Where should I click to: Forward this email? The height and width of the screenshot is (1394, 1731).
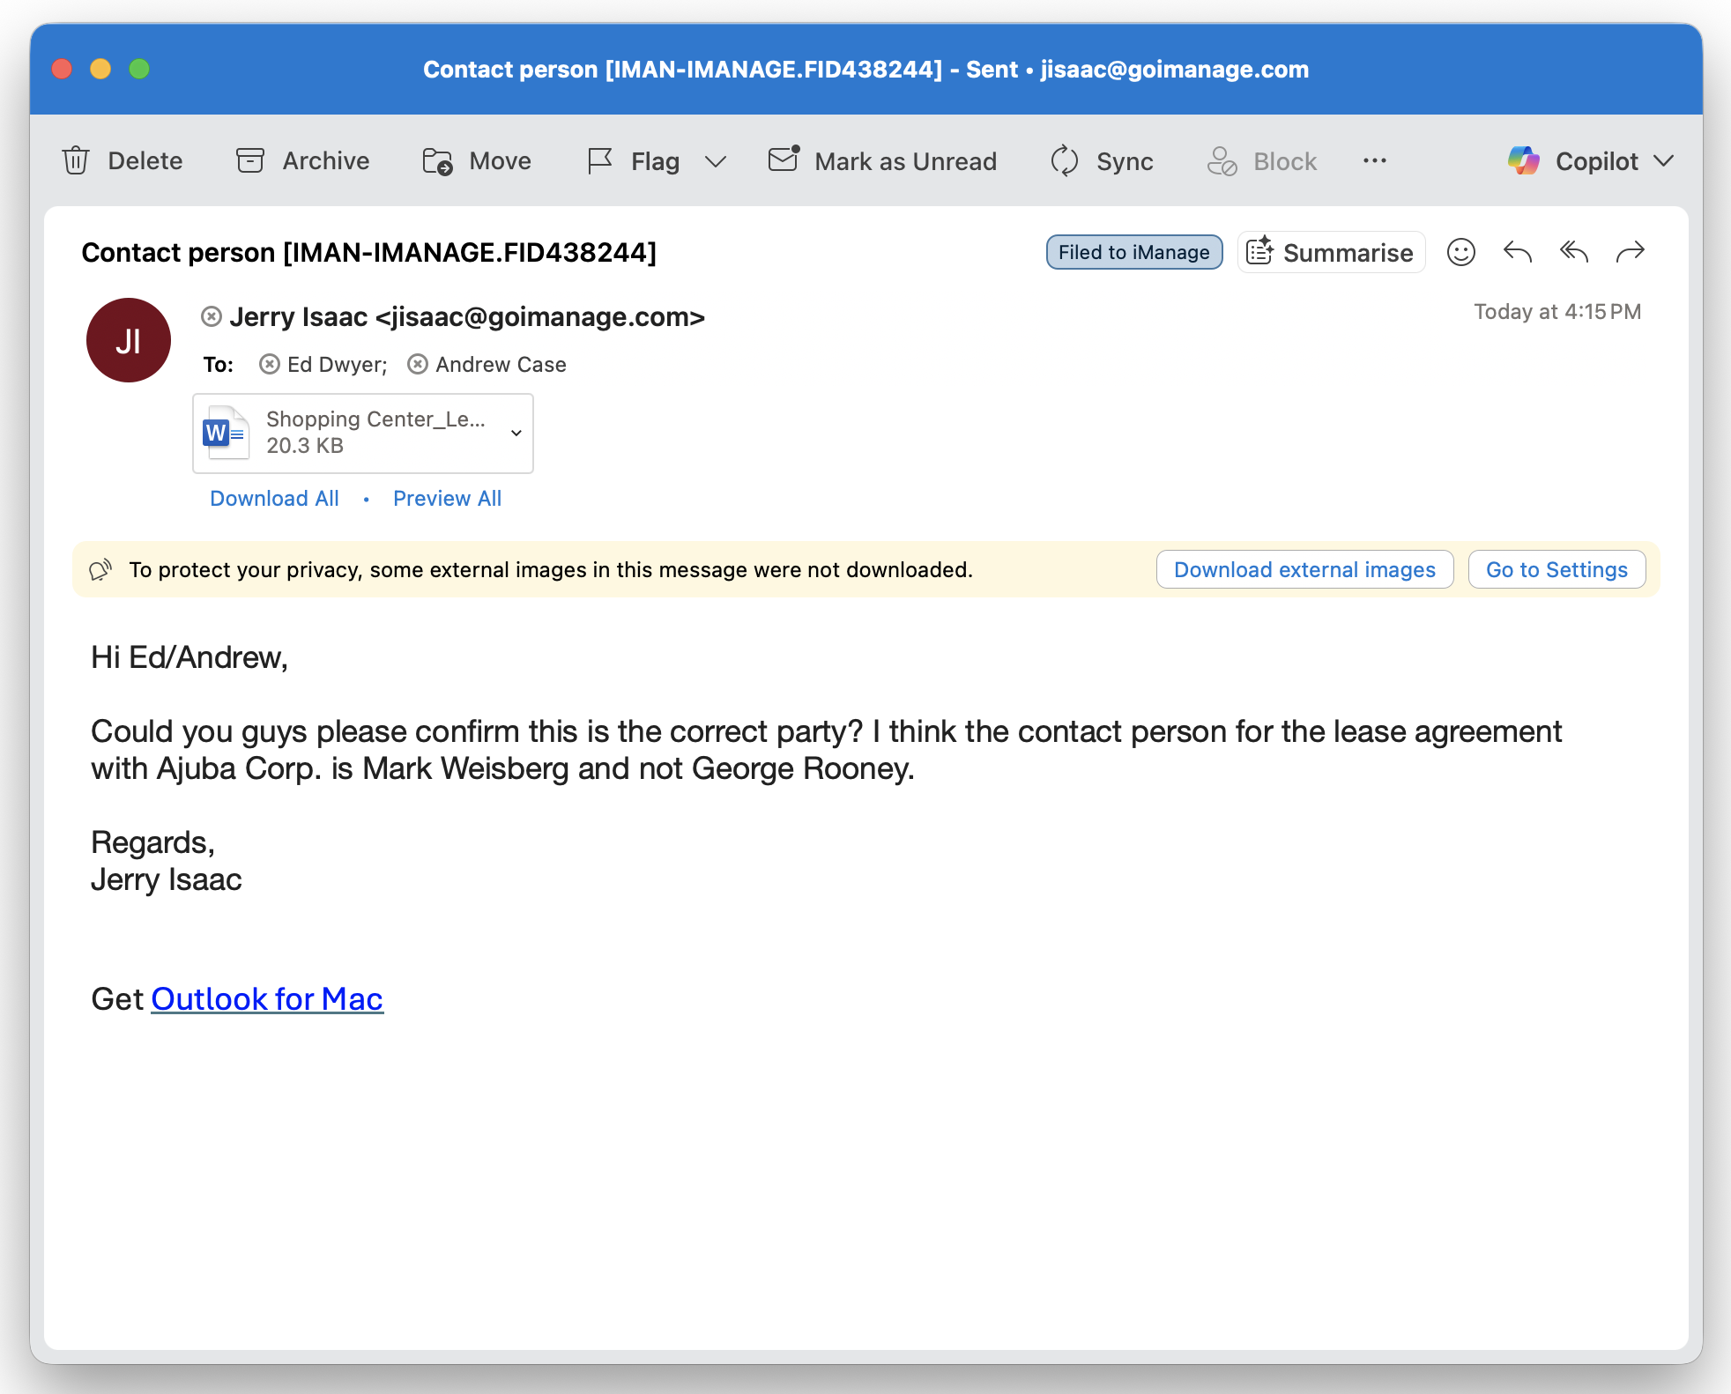click(x=1630, y=253)
